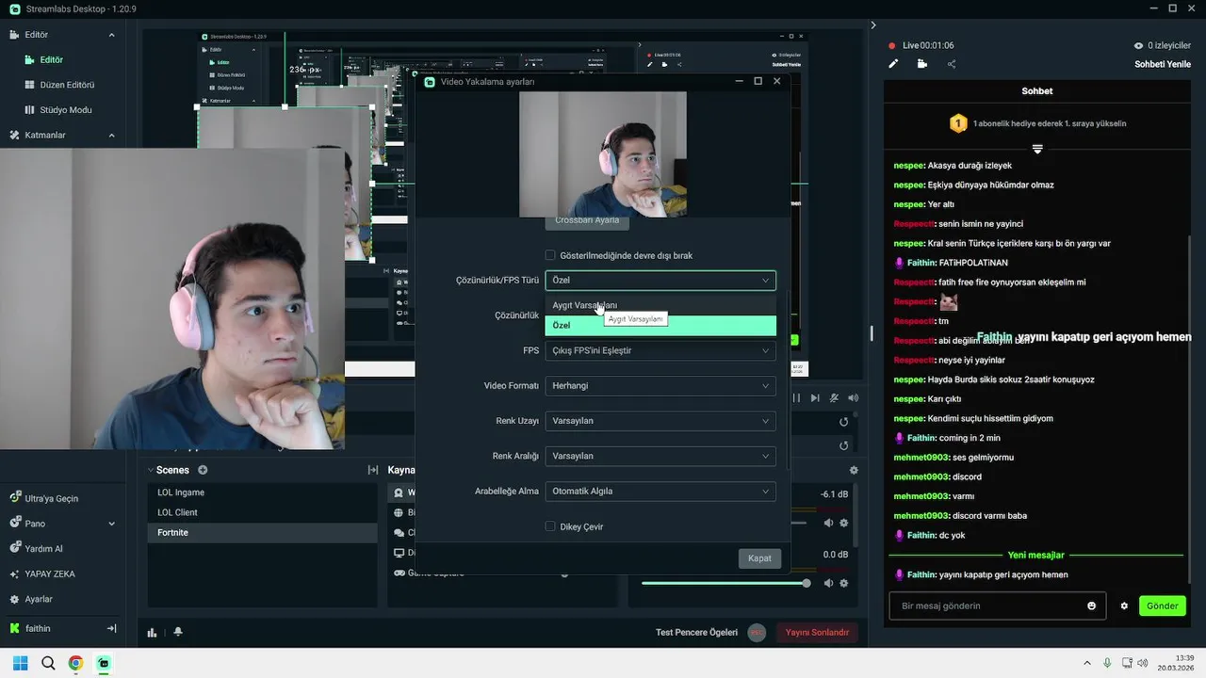Click the 0.0 dB volume slider
The width and height of the screenshot is (1206, 678).
pyautogui.click(x=725, y=583)
